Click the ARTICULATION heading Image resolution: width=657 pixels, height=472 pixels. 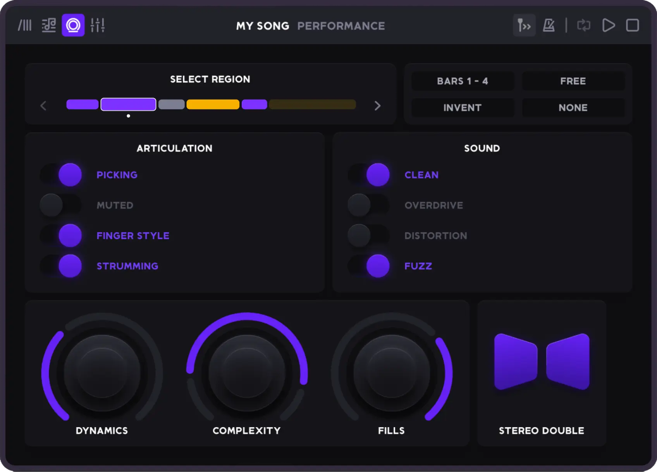click(175, 148)
